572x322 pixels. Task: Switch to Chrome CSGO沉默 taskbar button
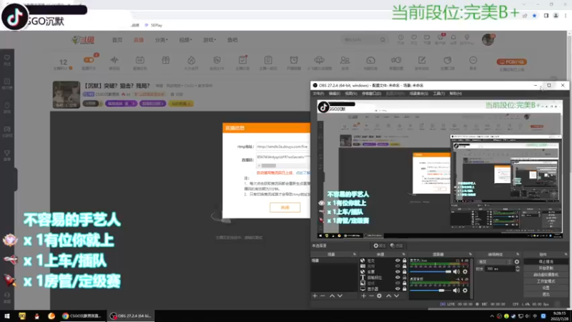pos(82,316)
